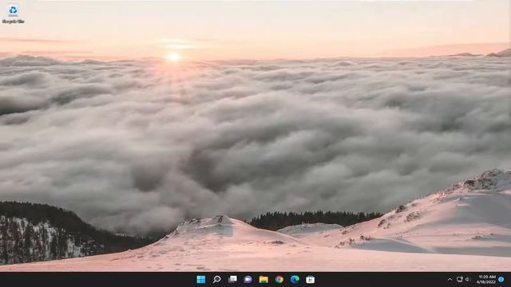Select the Recycle Bin desktop icon
The width and height of the screenshot is (511, 287).
(x=13, y=14)
